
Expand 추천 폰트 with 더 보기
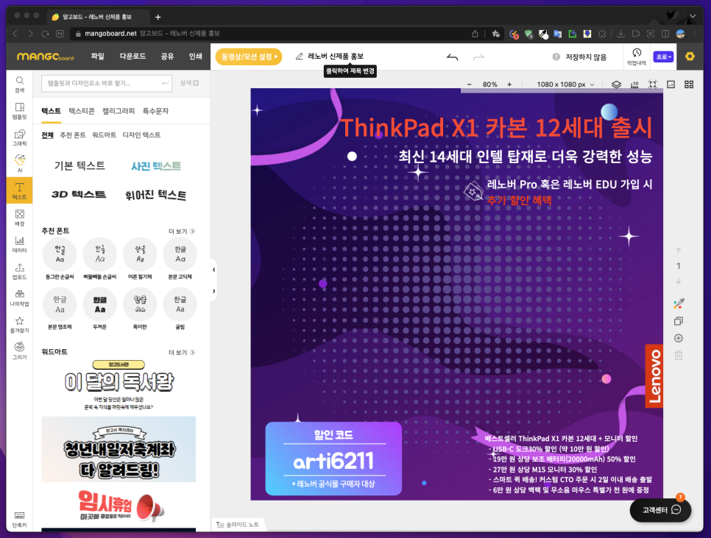pyautogui.click(x=181, y=232)
